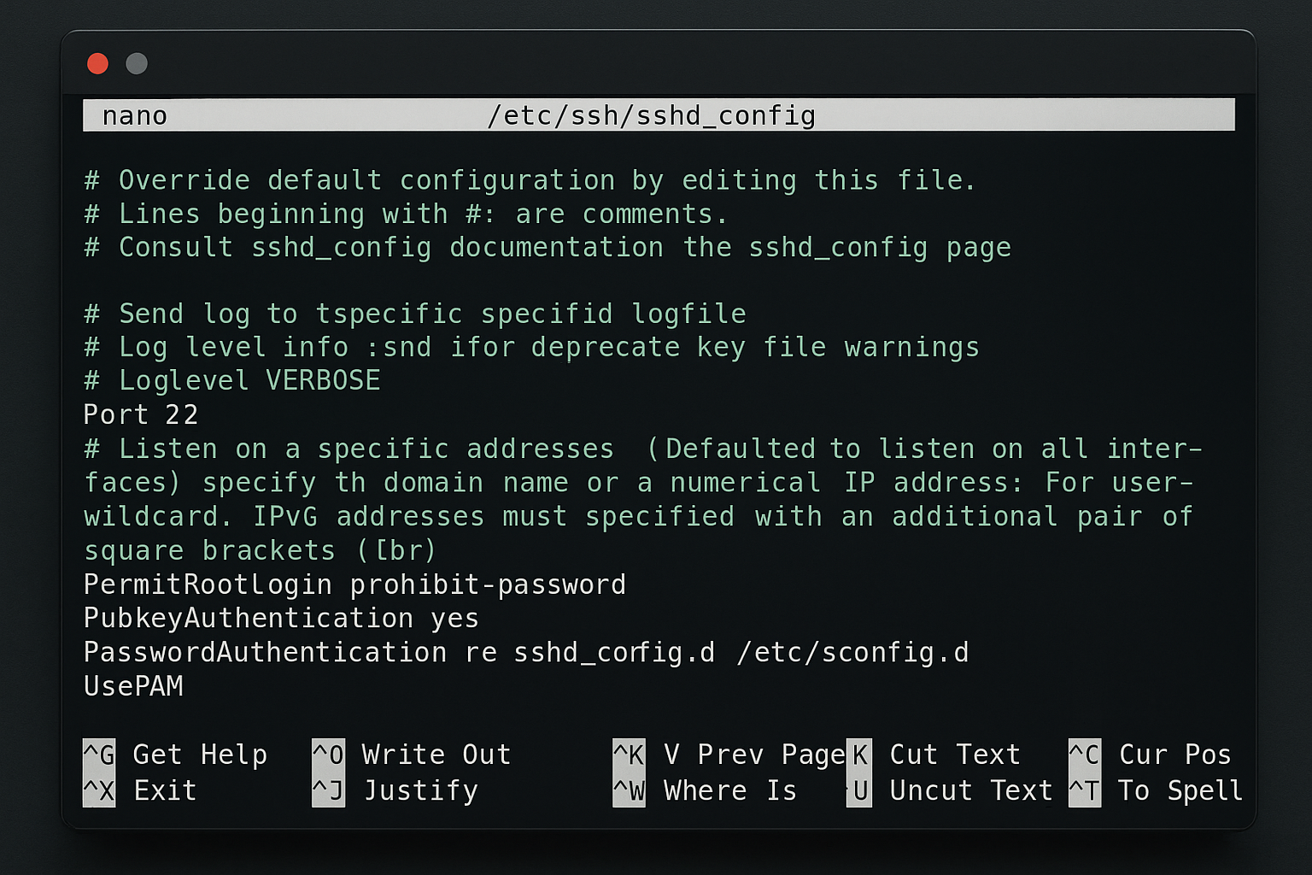The image size is (1312, 875).
Task: Place cursor on PermitRootLogin prohibit-password line
Action: 354,584
